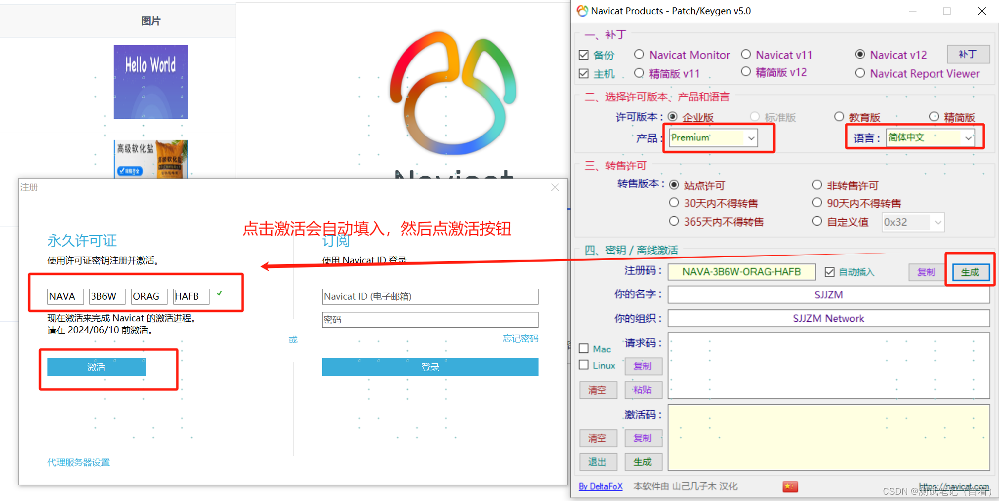
Task: Click the Navicat keygen app icon in title bar
Action: point(583,11)
